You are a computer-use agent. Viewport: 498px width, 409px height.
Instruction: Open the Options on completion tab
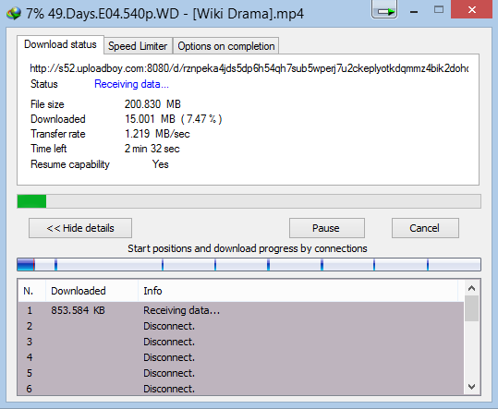click(x=225, y=46)
